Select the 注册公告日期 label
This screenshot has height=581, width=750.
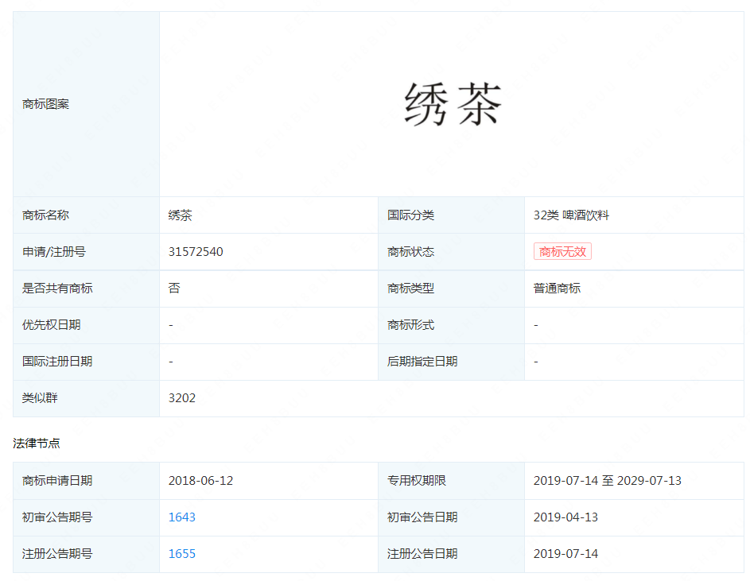click(422, 554)
